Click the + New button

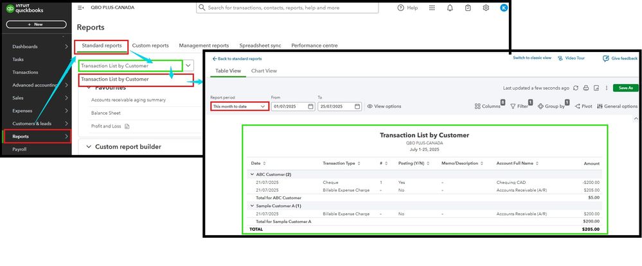pyautogui.click(x=36, y=24)
